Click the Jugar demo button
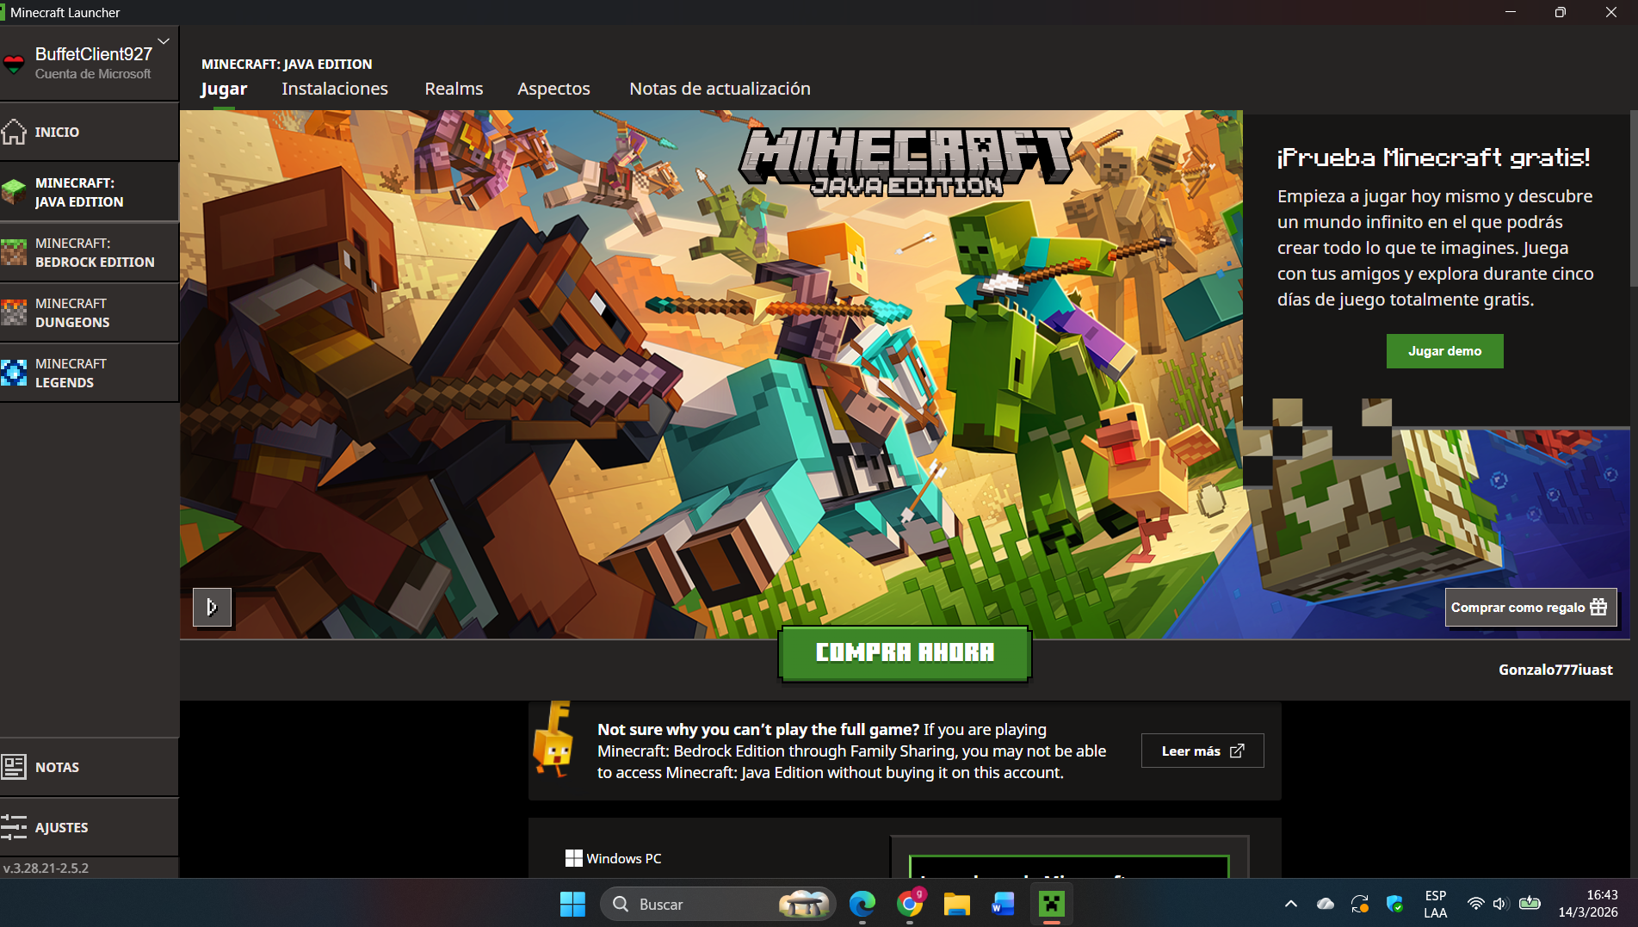 tap(1444, 351)
